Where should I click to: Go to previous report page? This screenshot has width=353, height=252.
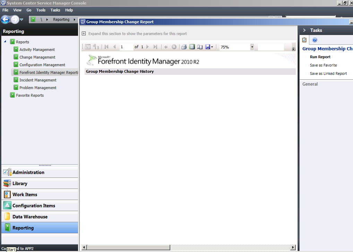pyautogui.click(x=114, y=47)
